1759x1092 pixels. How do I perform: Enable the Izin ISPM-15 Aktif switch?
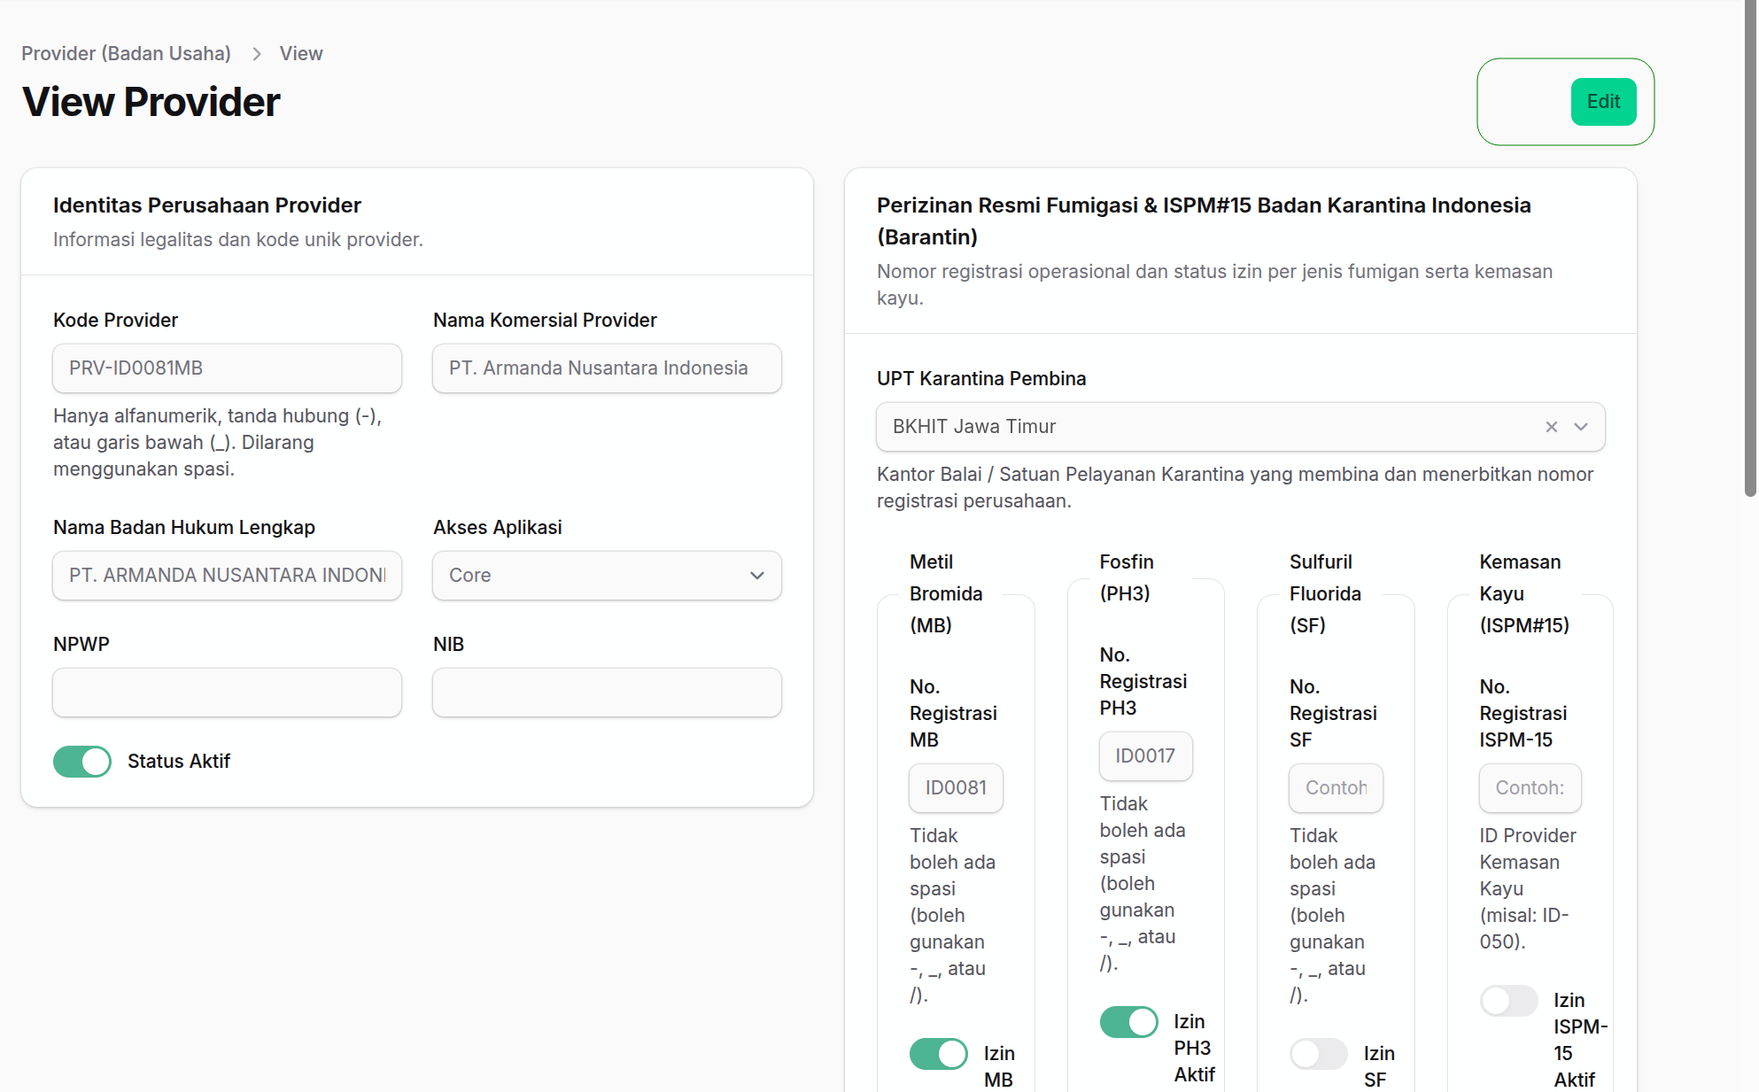coord(1508,1001)
